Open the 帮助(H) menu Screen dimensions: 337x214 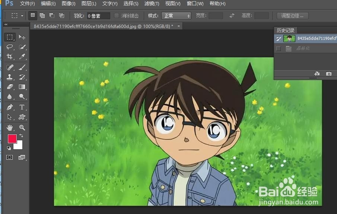(x=217, y=3)
